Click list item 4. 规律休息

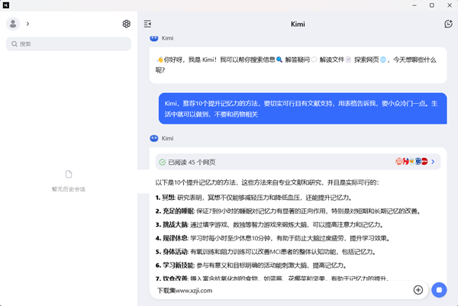point(273,238)
